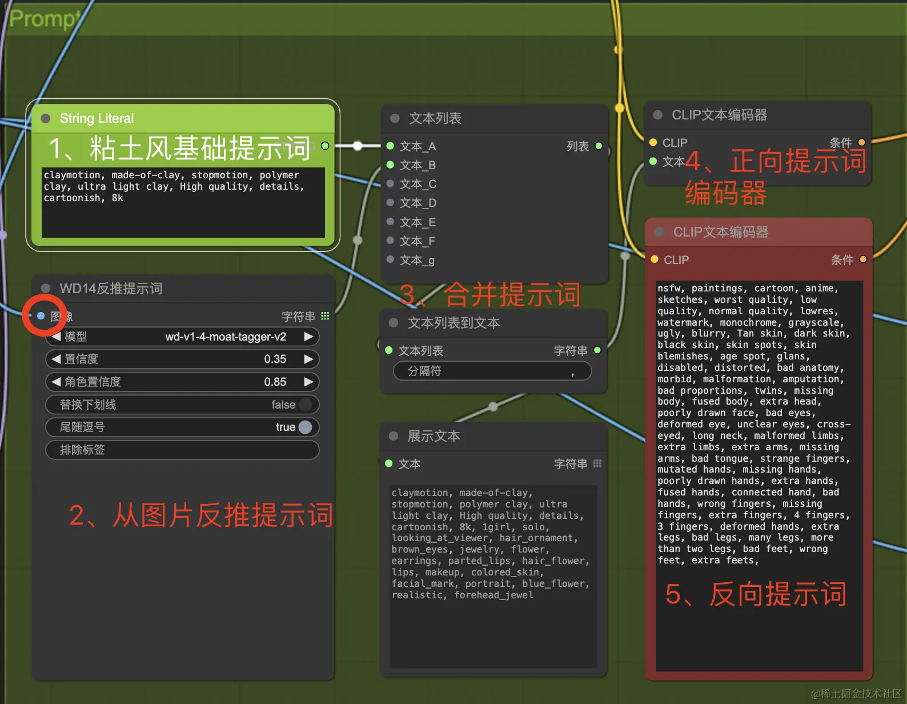Collapse the 展示文本 node via its title dot

pyautogui.click(x=394, y=436)
